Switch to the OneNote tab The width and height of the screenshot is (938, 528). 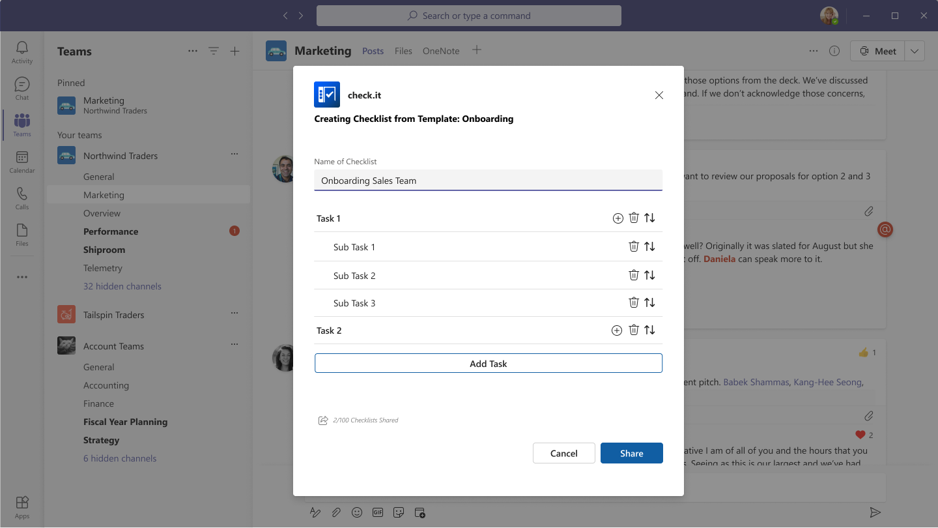point(441,51)
